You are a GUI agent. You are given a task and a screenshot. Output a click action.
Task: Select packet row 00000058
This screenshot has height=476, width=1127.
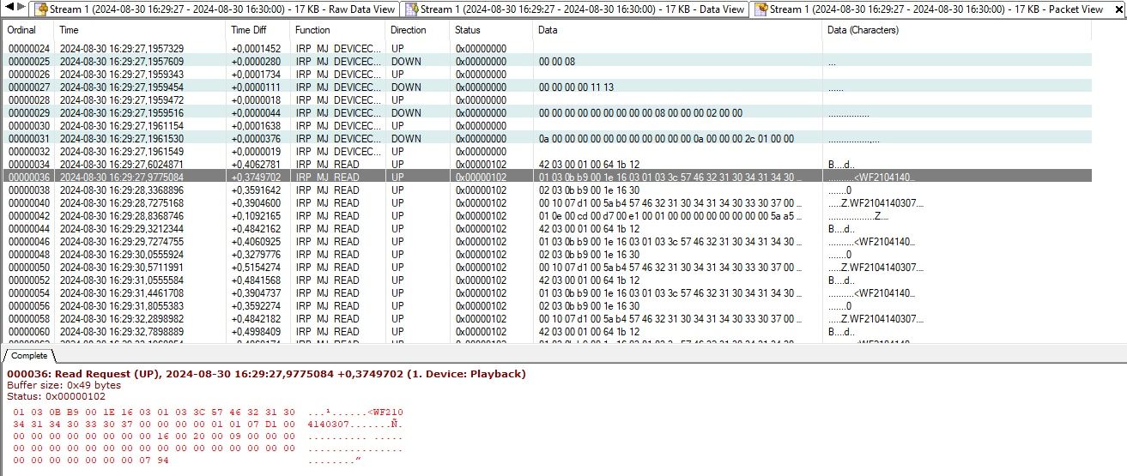pos(548,319)
